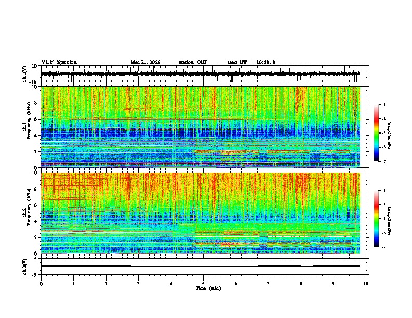This screenshot has width=412, height=318.
Task: Click the "-3" label on the upper color bar
Action: 383,104
